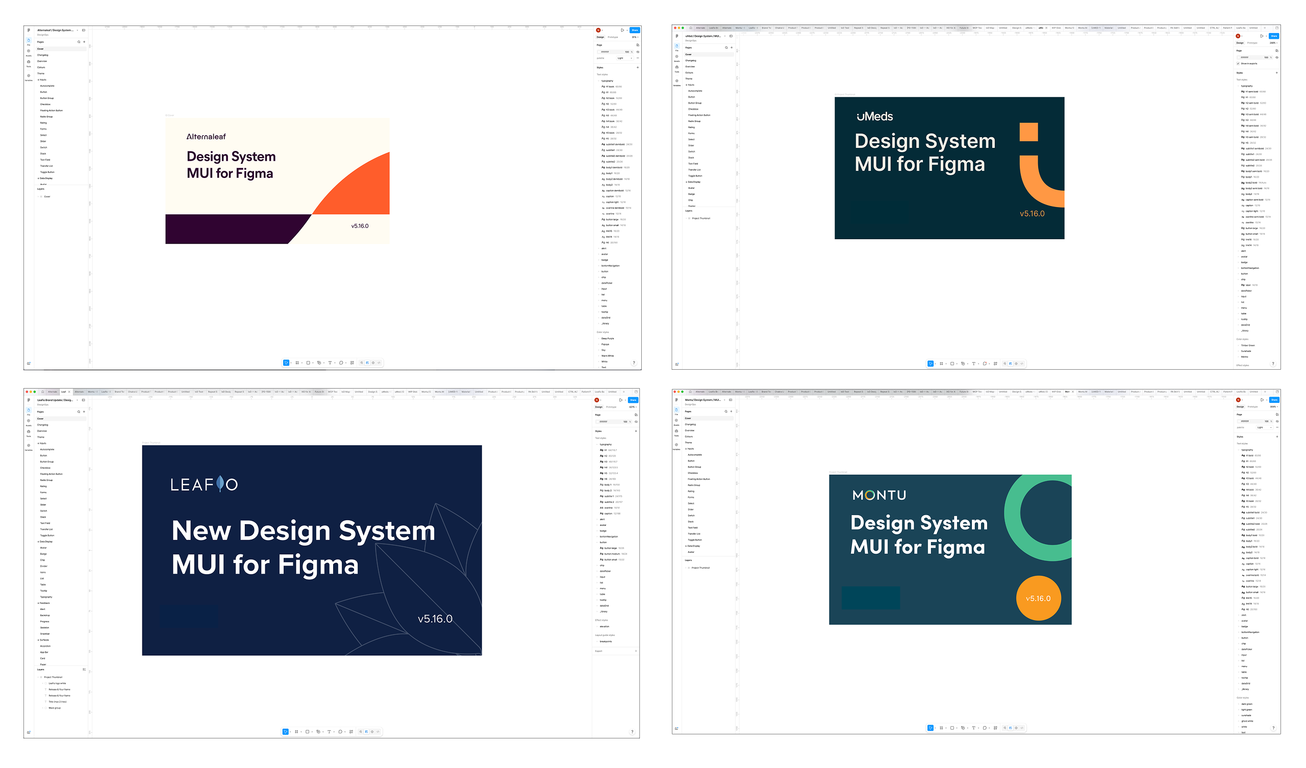Select the Text tool in uMeds window toolbar
This screenshot has width=1306, height=768.
point(973,364)
